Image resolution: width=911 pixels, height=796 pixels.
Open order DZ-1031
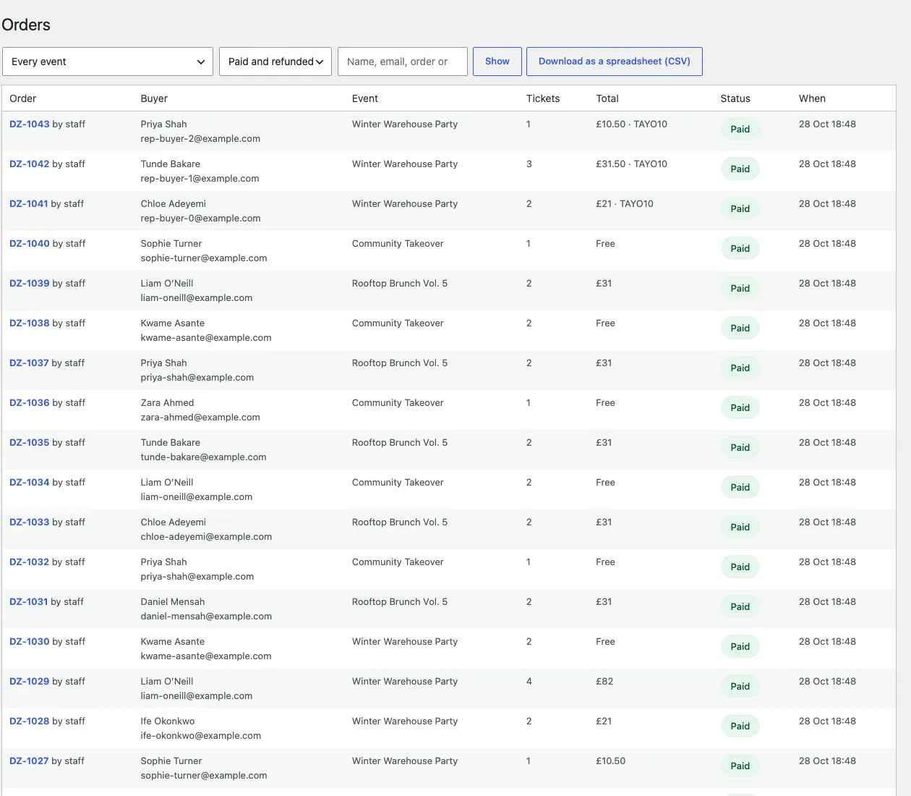point(29,602)
